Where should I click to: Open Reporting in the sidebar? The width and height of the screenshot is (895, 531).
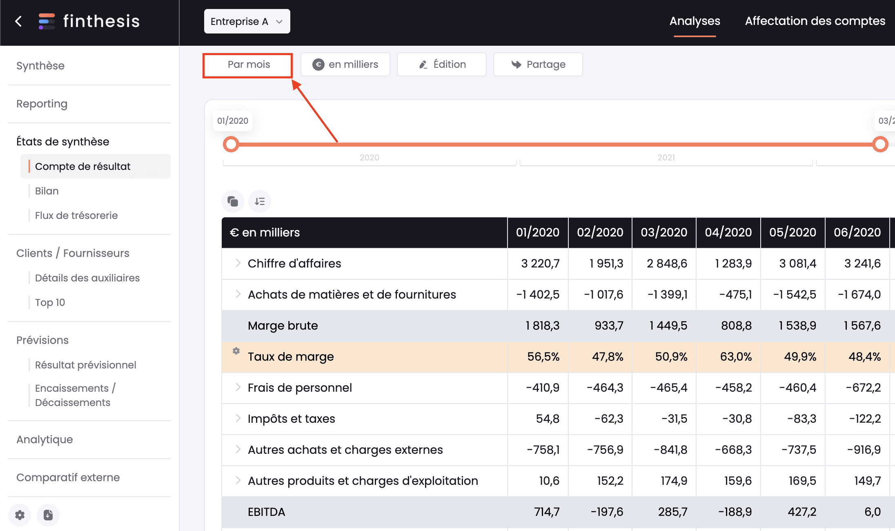coord(42,104)
